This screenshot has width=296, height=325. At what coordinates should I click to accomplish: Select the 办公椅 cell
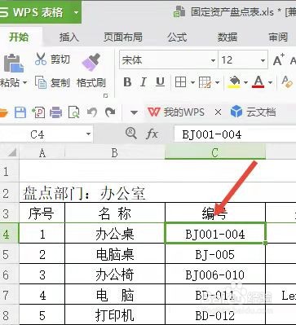point(115,274)
